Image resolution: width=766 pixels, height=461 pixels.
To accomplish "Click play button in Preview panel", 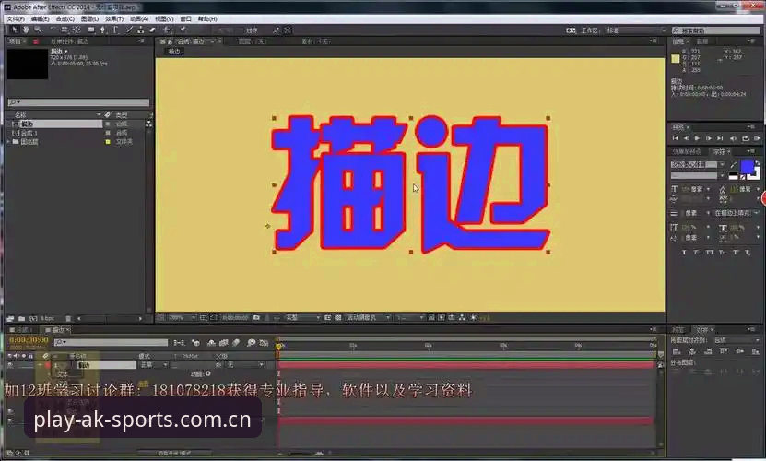I will (x=697, y=138).
